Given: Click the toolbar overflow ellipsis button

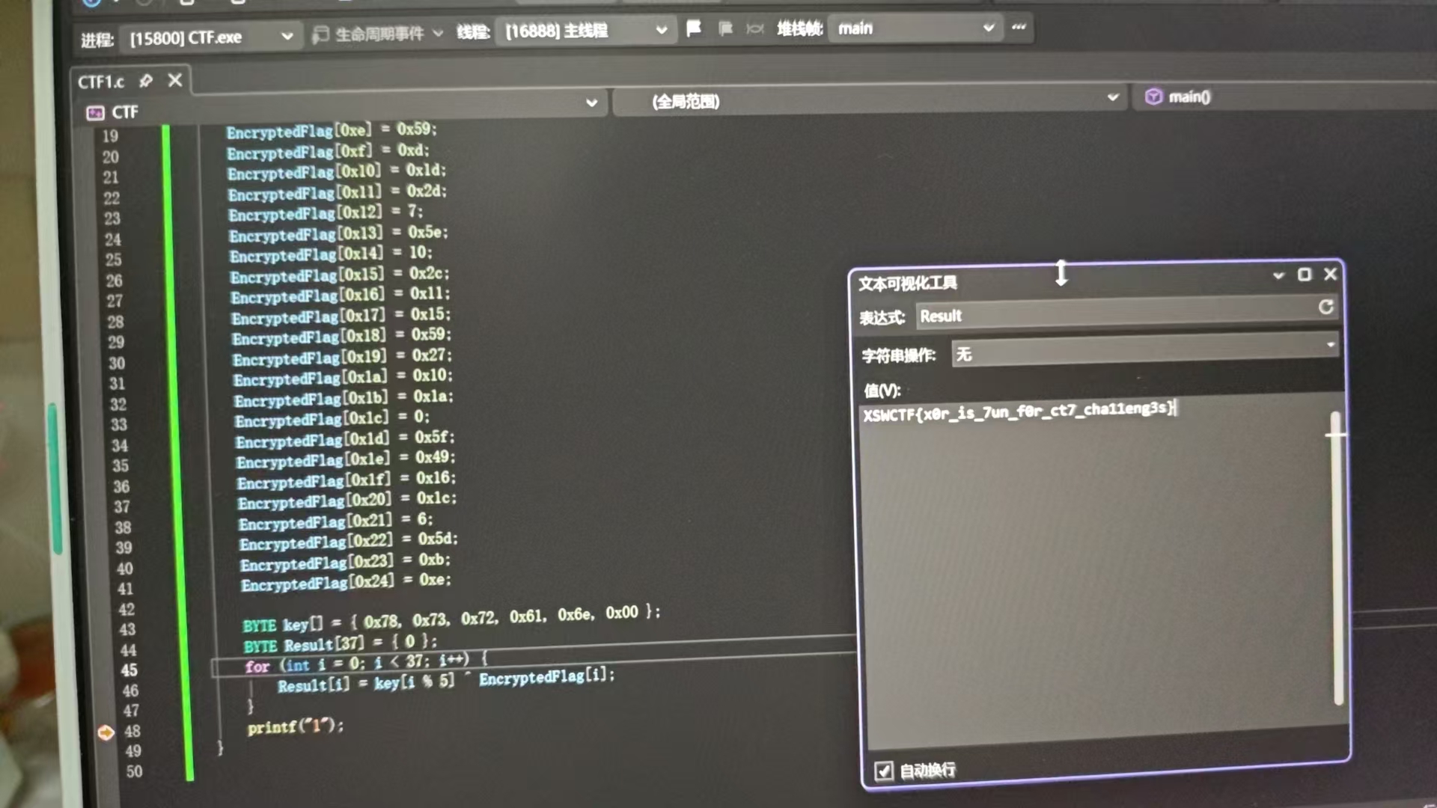Looking at the screenshot, I should point(1019,28).
